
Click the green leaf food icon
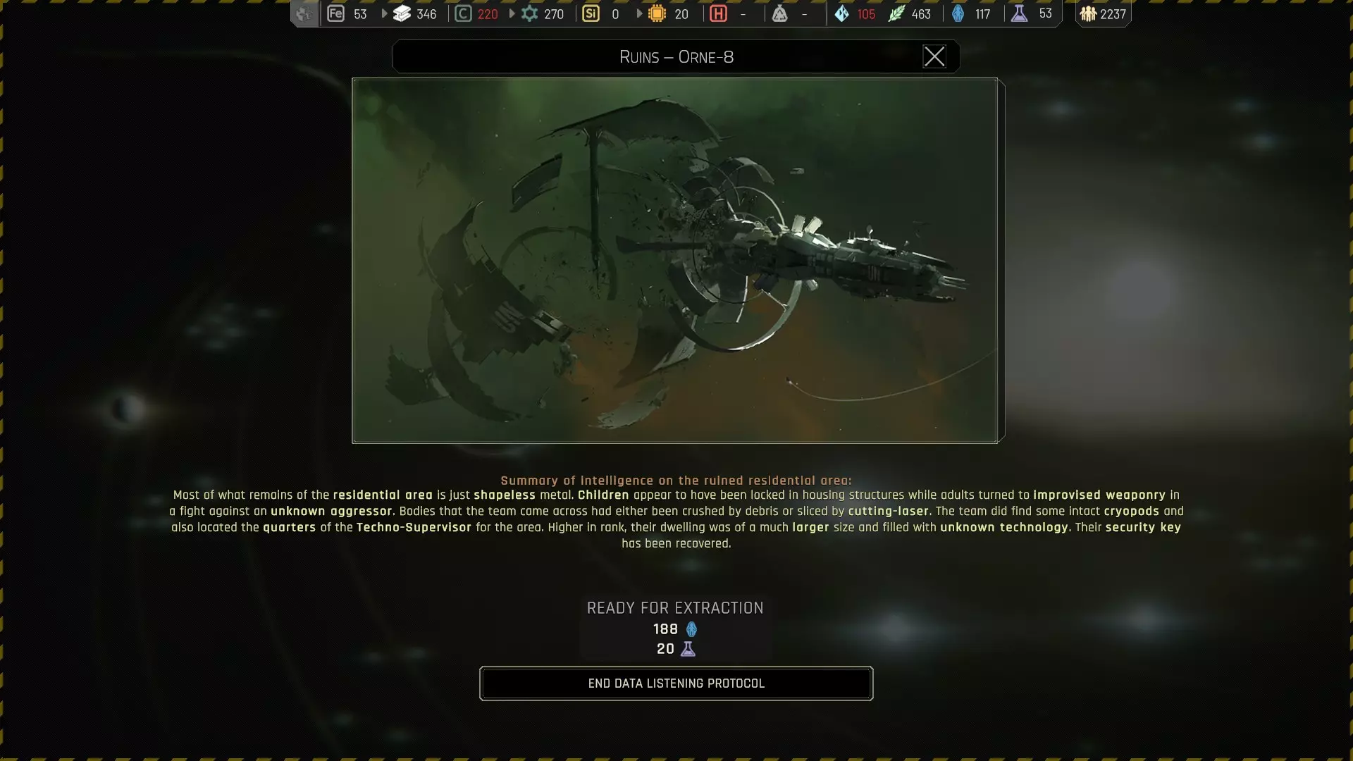[896, 13]
